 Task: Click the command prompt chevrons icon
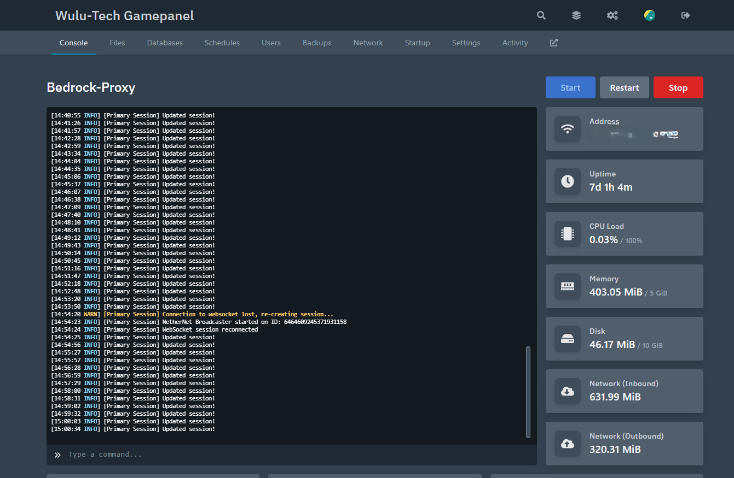(x=57, y=455)
